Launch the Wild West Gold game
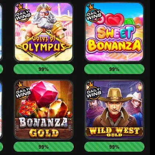155x155 pixels. click(x=114, y=110)
